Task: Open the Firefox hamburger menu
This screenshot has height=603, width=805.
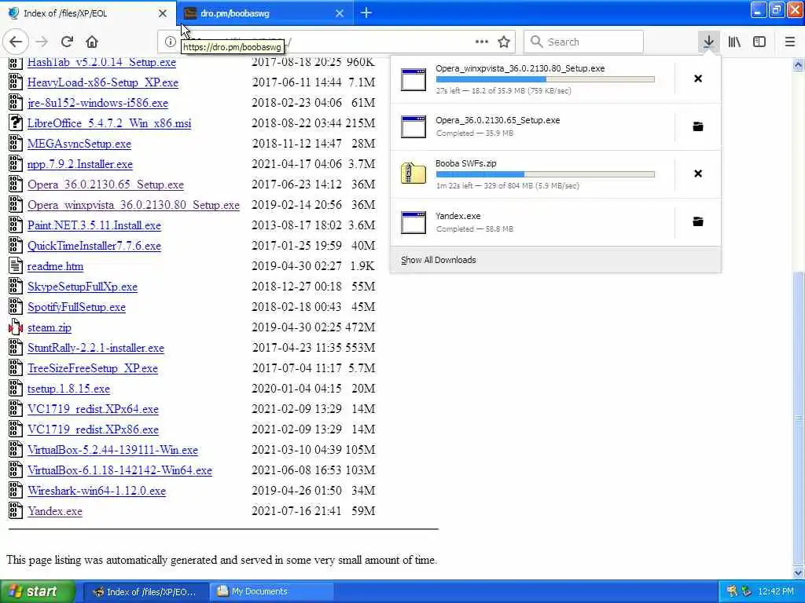Action: [x=789, y=42]
